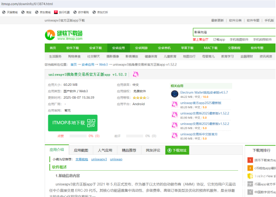The width and height of the screenshot is (276, 197).
Task: Click the four-star rating icons
Action: pos(141,98)
